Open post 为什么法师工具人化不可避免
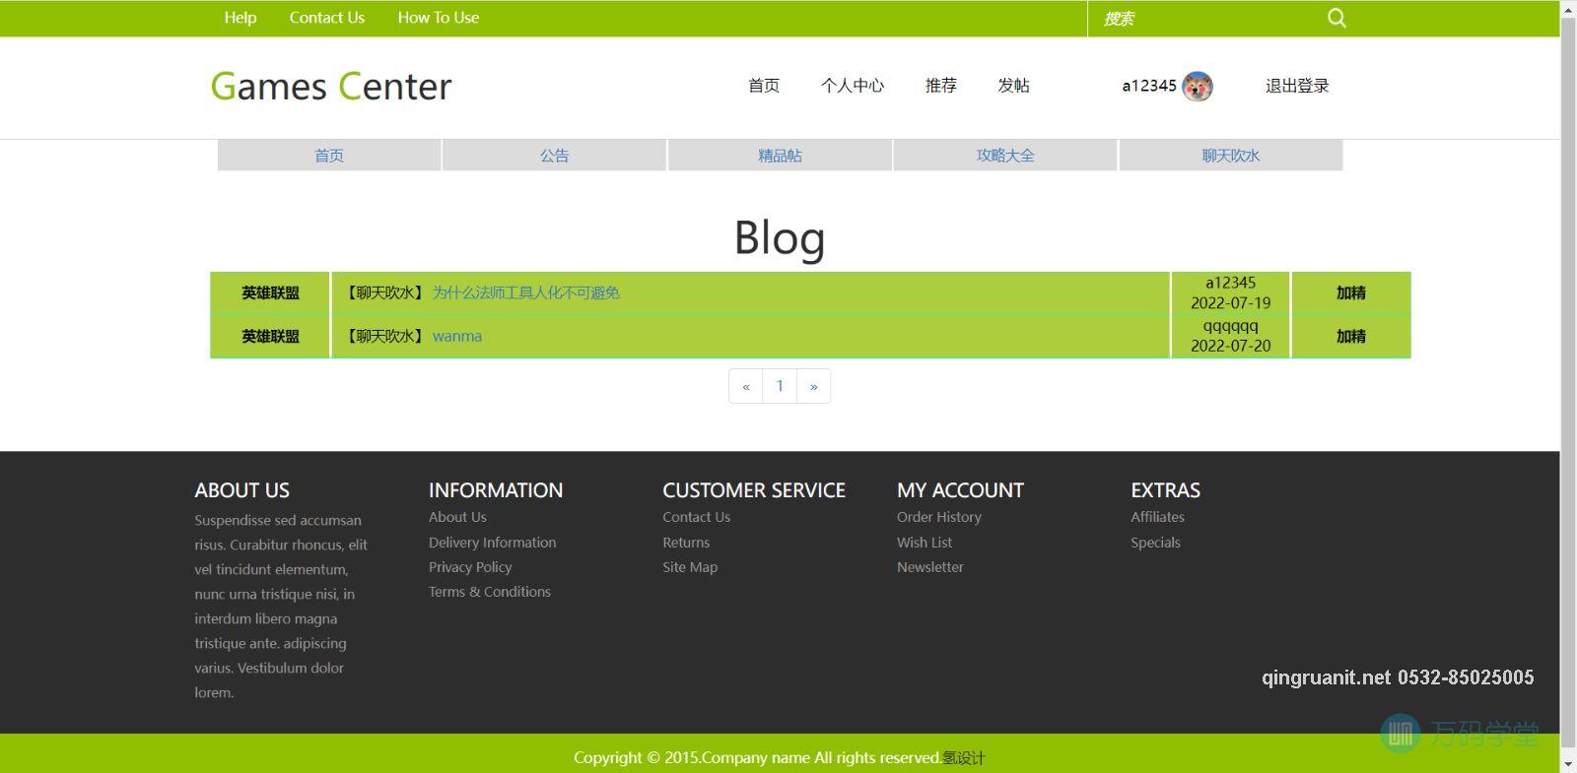This screenshot has width=1577, height=773. [x=526, y=292]
